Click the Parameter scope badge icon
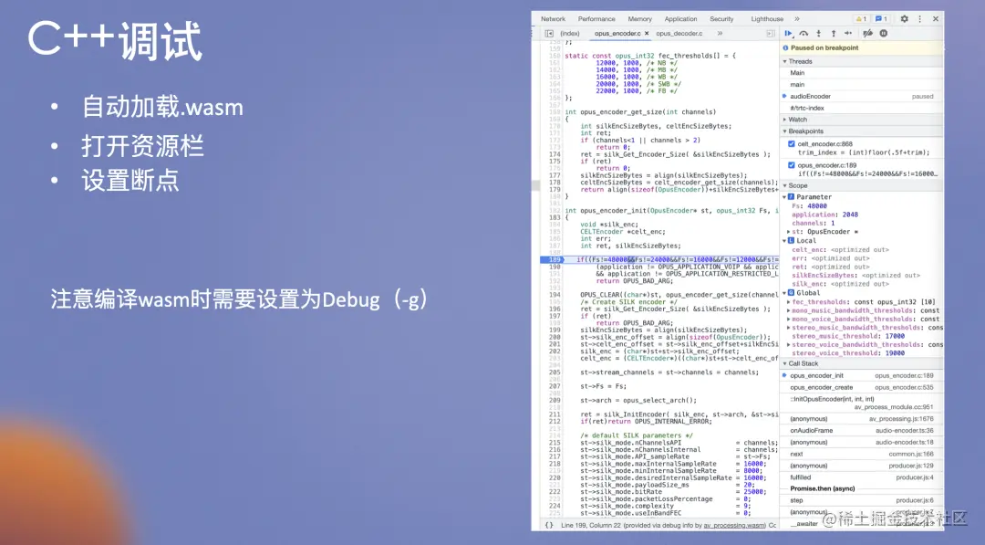This screenshot has width=985, height=545. point(792,197)
